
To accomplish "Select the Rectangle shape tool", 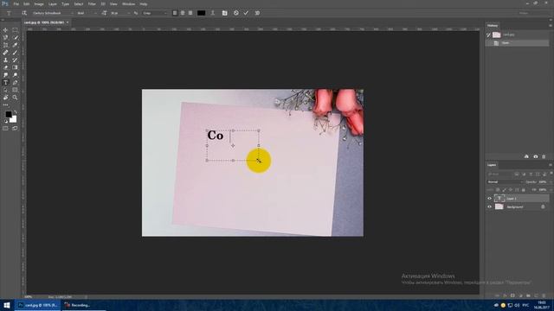I will coord(15,90).
